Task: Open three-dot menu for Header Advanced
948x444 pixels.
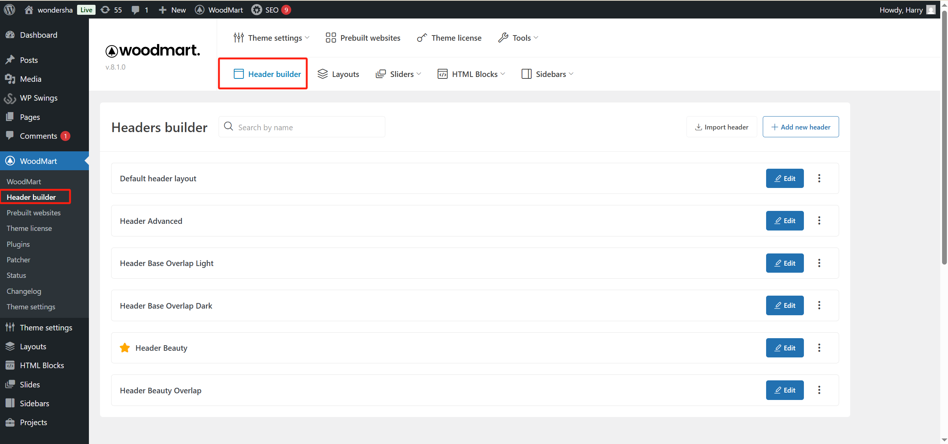Action: [x=819, y=221]
